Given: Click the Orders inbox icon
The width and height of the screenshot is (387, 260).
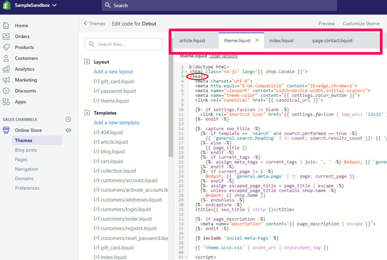Looking at the screenshot, I should [x=6, y=36].
